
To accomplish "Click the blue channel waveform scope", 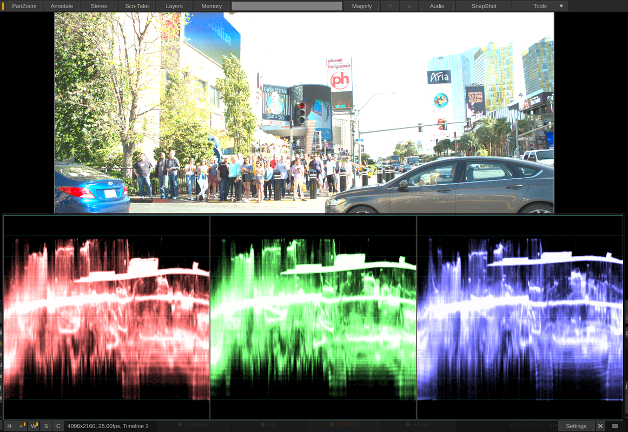I will pos(520,317).
